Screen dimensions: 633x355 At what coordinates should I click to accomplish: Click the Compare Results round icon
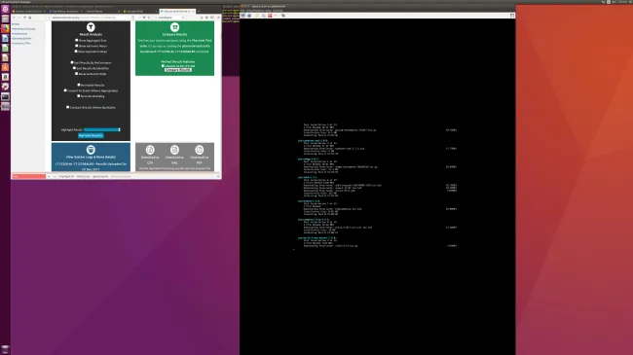174,27
